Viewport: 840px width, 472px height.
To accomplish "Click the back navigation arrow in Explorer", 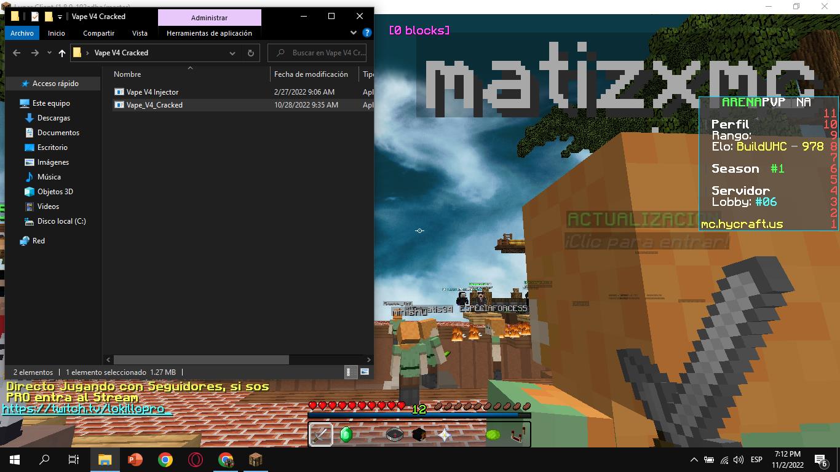I will tap(17, 53).
